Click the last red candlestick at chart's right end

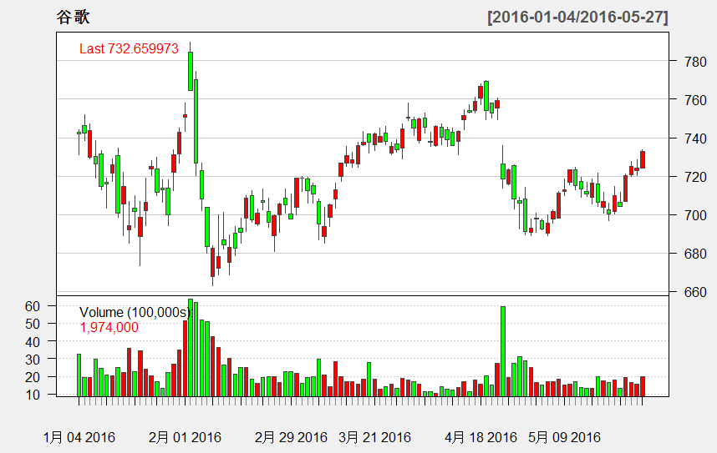point(643,160)
